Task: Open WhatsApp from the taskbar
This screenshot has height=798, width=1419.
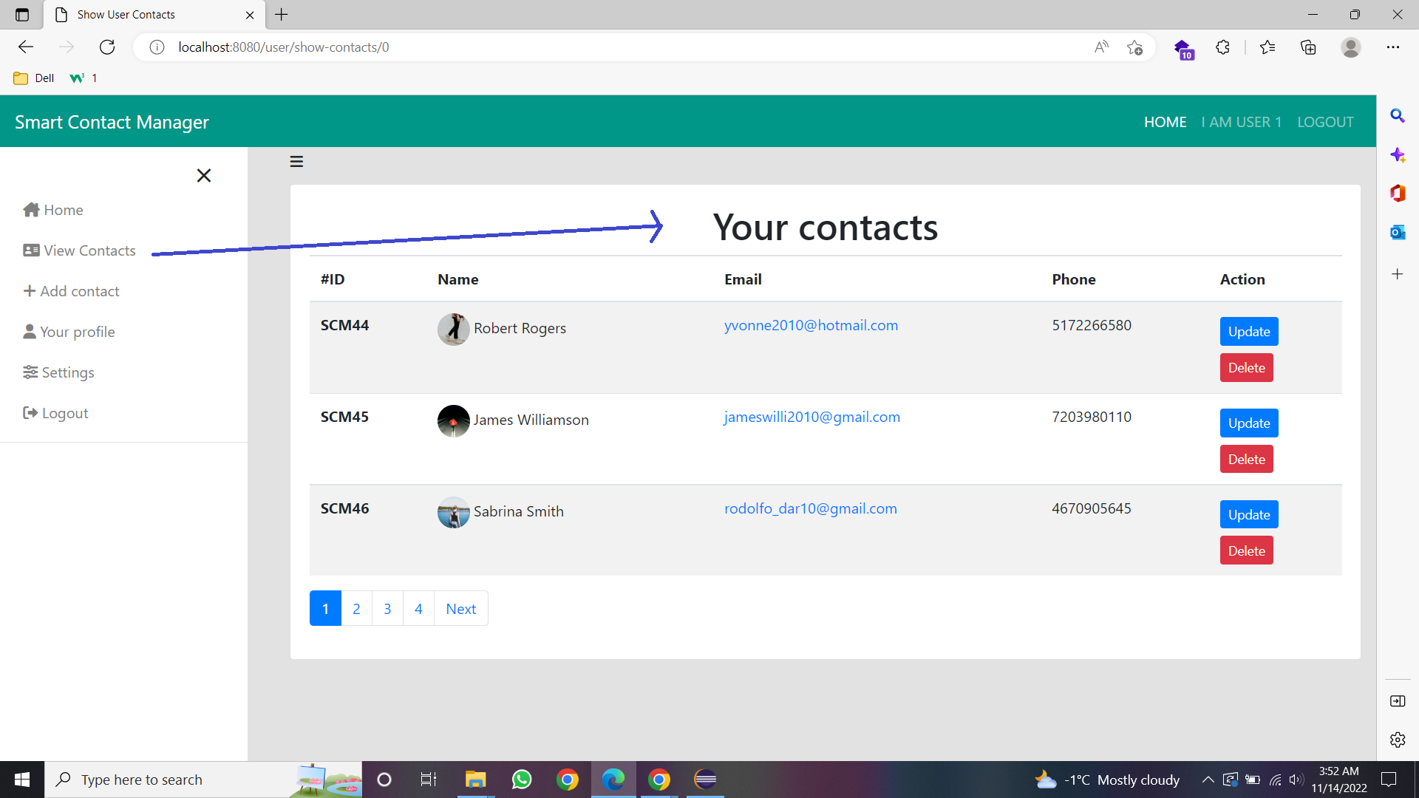Action: coord(522,780)
